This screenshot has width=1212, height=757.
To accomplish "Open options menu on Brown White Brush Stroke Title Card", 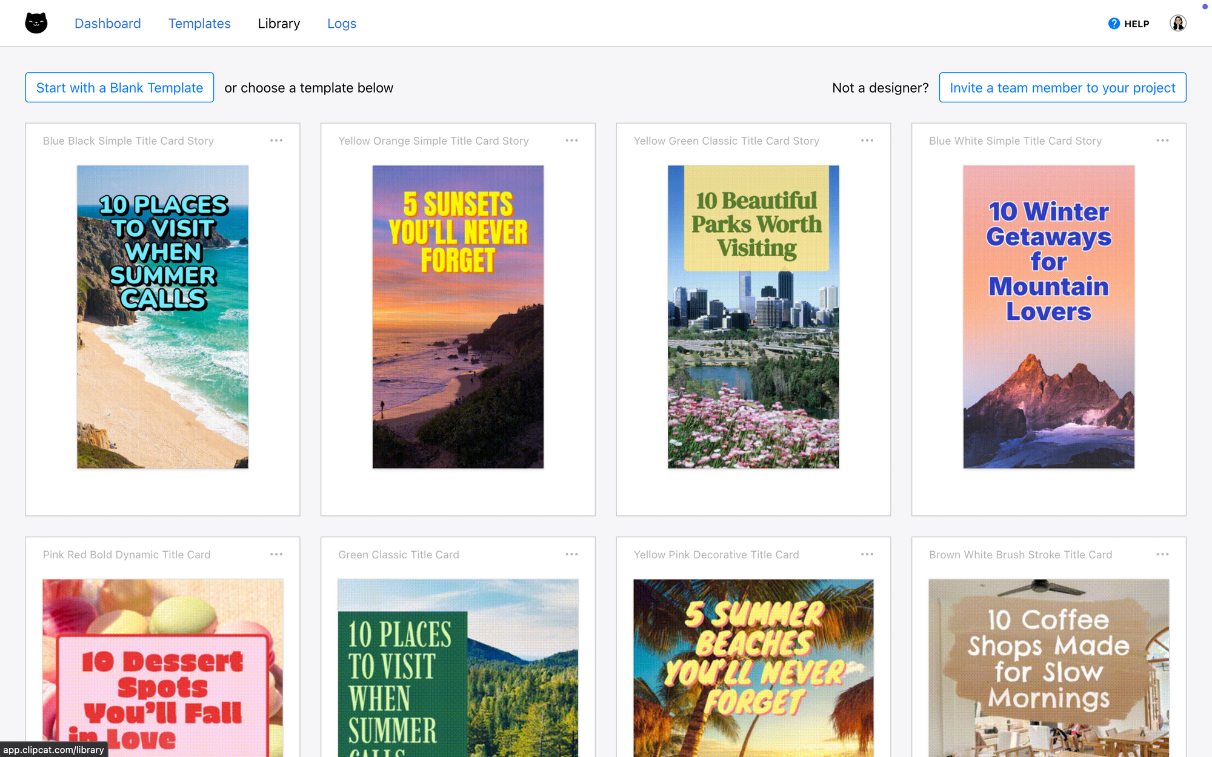I will click(1162, 554).
